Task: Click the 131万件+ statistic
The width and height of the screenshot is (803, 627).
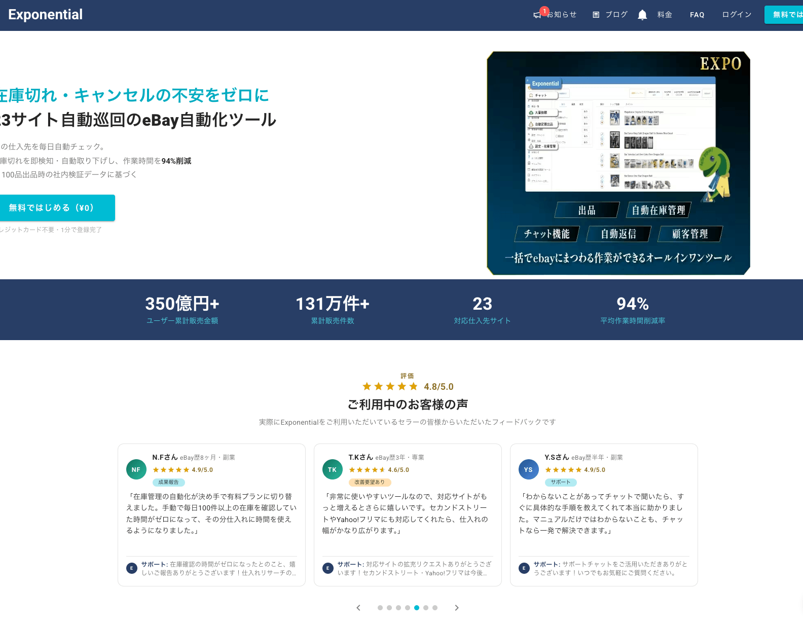Action: coord(333,304)
